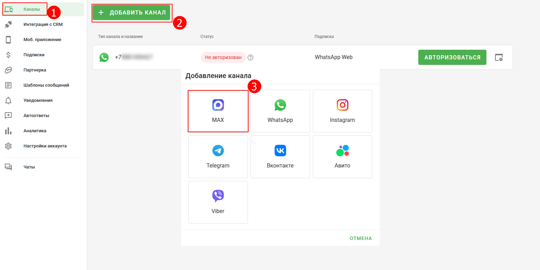Image resolution: width=540 pixels, height=270 pixels.
Task: Navigate to Подписки in sidebar
Action: [x=34, y=55]
